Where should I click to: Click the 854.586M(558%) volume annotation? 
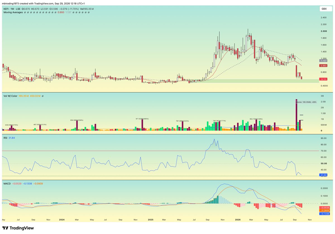[x=77, y=120]
